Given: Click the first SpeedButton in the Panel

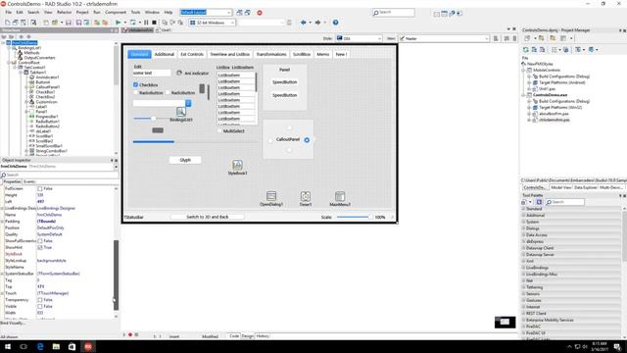Looking at the screenshot, I should coord(285,82).
